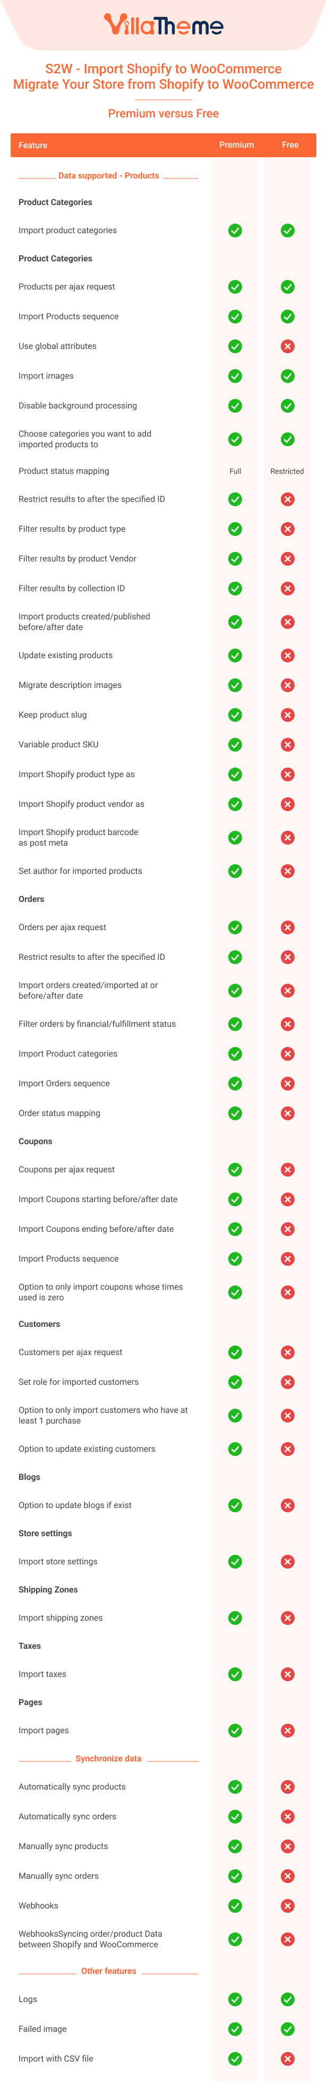Click Free red cross for Import with CSV file

(x=287, y=2058)
